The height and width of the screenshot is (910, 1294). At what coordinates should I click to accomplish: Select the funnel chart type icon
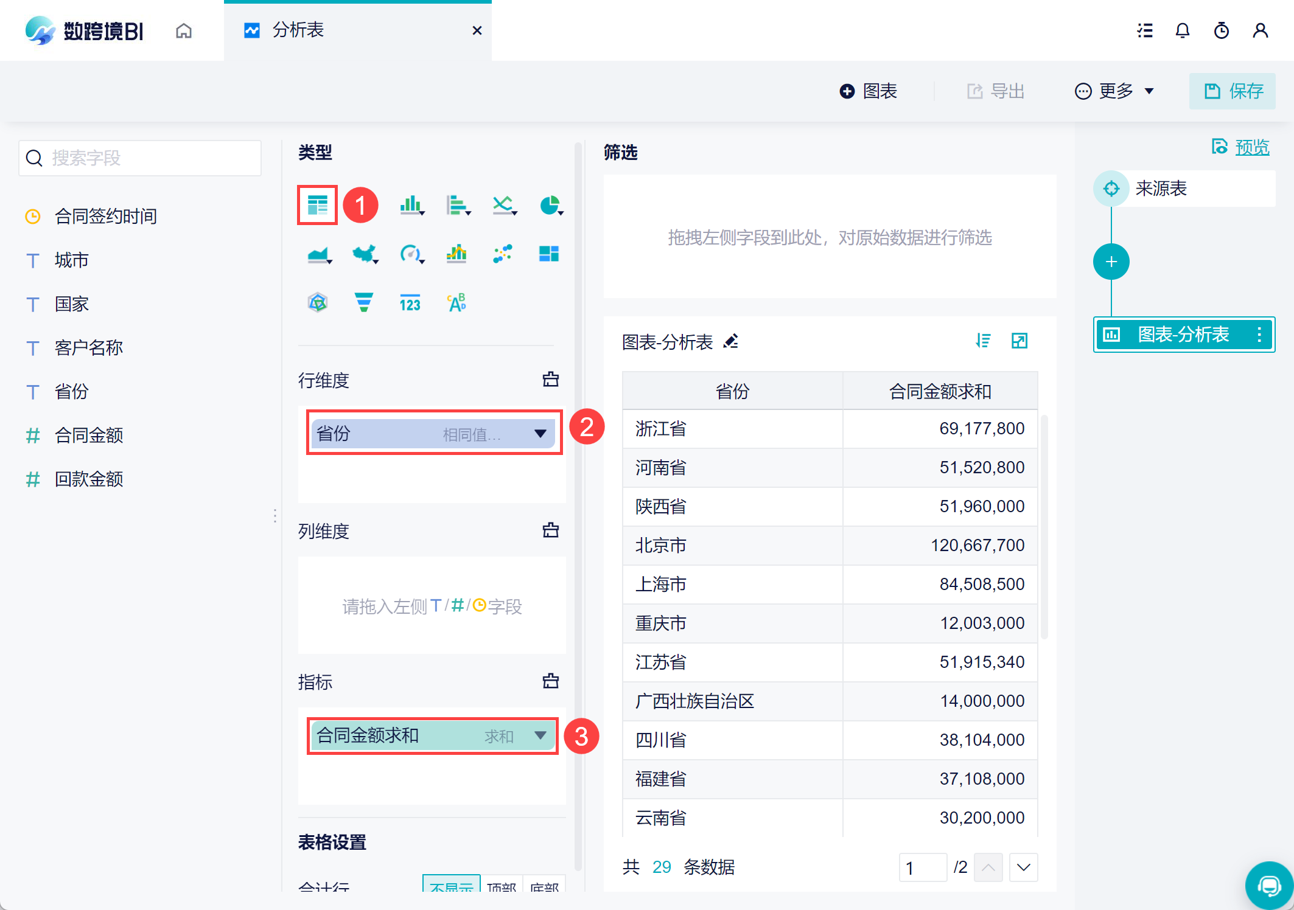click(364, 302)
